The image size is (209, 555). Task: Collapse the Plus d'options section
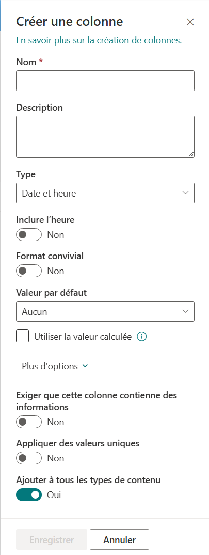[x=55, y=366]
